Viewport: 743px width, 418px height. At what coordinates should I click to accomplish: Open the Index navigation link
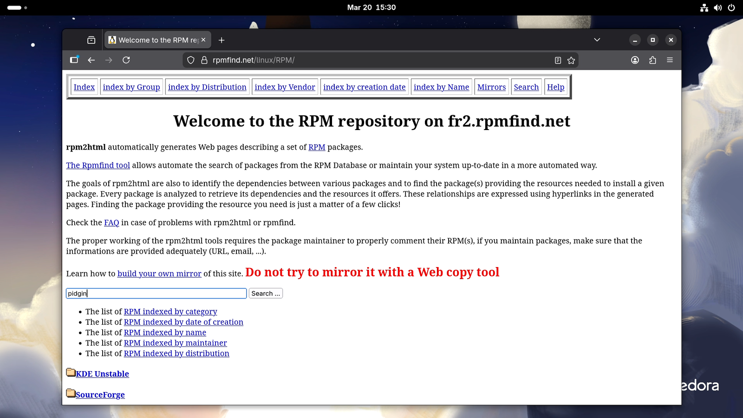point(84,87)
